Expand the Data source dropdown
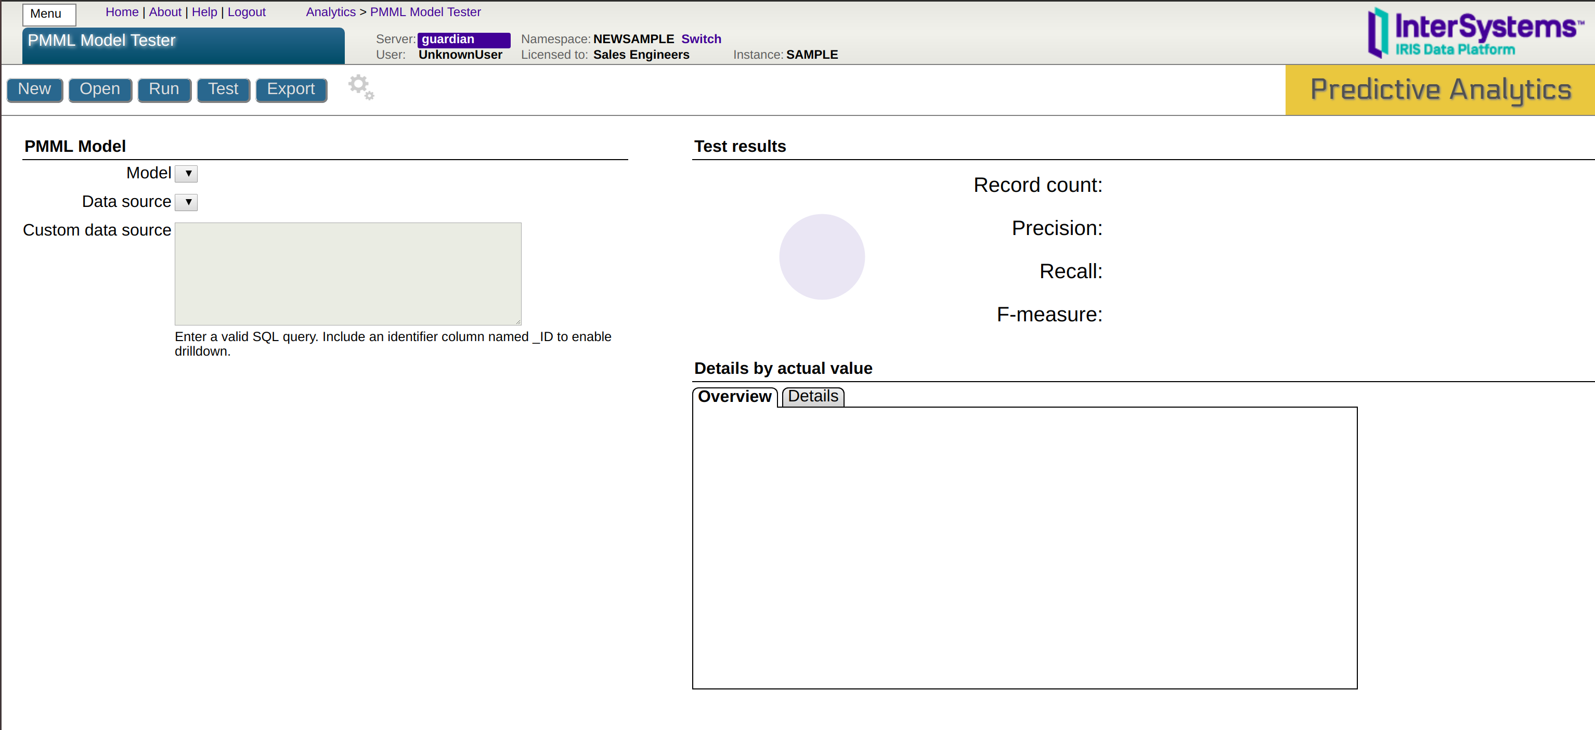1595x730 pixels. pos(186,202)
